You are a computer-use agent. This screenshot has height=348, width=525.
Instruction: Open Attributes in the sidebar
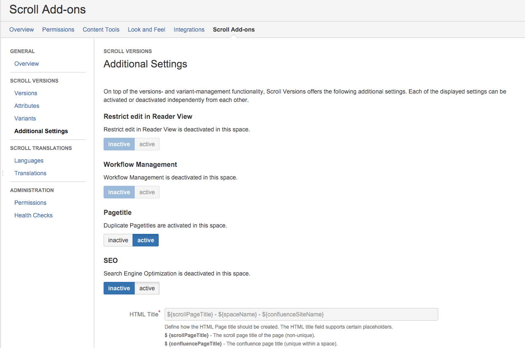coord(27,106)
